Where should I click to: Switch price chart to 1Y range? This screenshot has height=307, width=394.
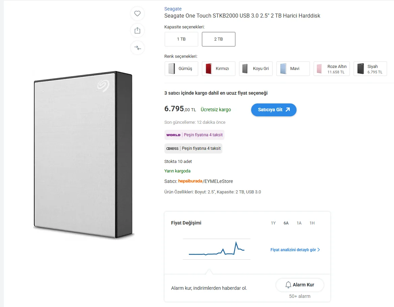[273, 223]
